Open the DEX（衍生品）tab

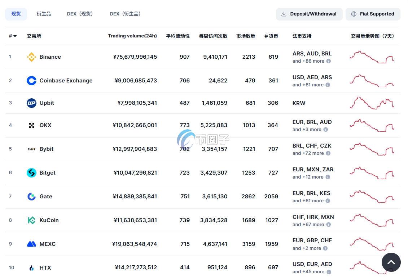click(125, 14)
